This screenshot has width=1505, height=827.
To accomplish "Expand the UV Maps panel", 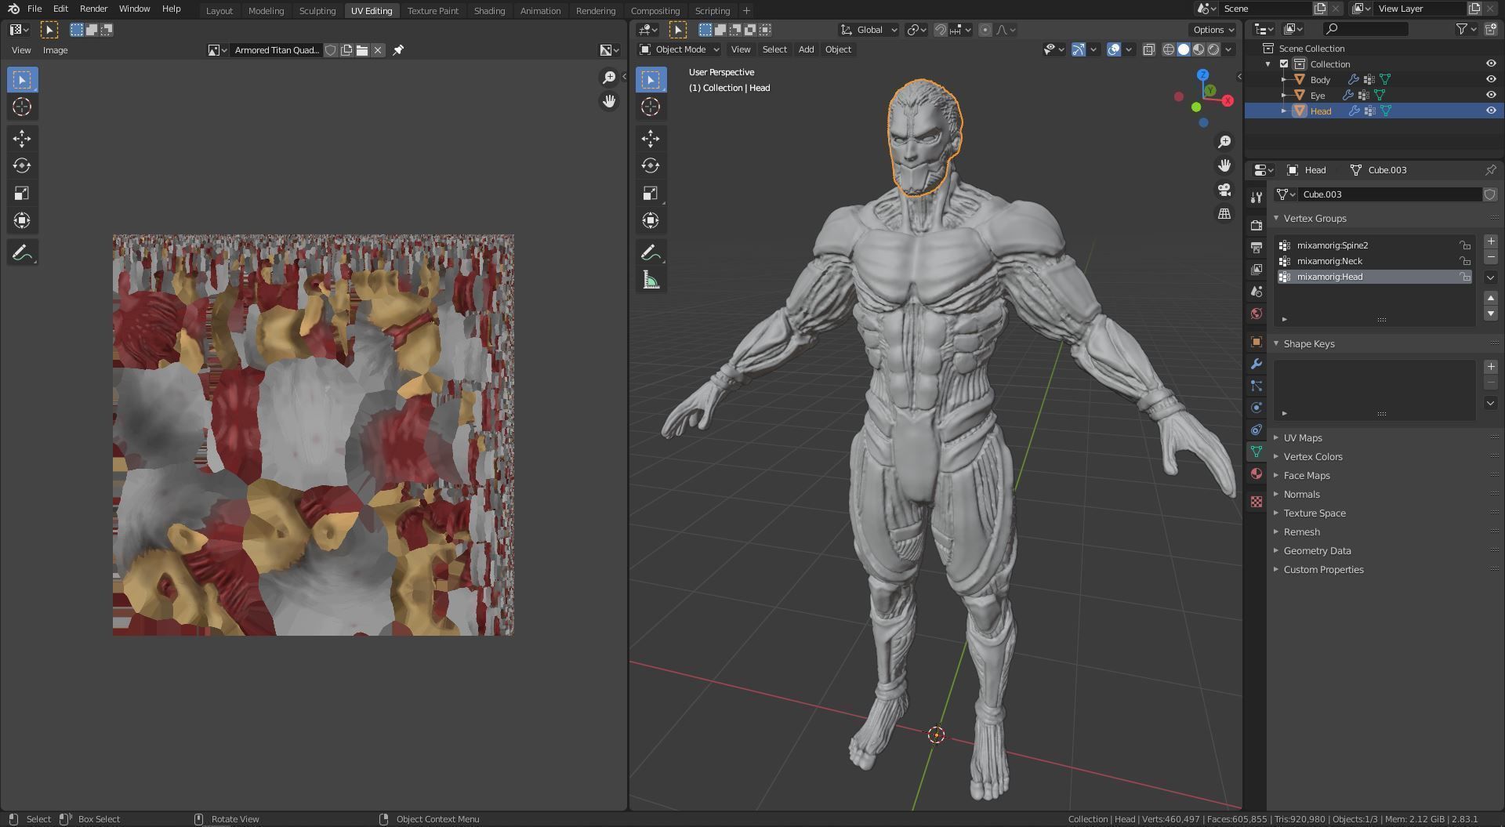I will click(x=1302, y=438).
